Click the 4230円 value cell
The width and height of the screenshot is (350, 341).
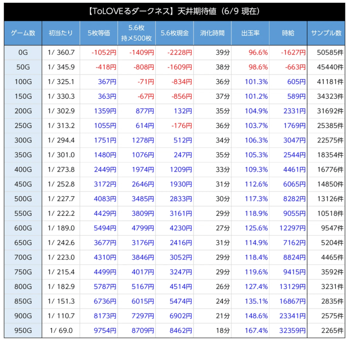[175, 228]
